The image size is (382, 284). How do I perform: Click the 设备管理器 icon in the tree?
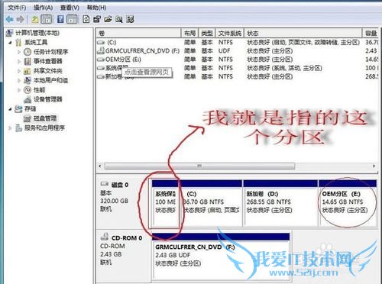click(28, 99)
